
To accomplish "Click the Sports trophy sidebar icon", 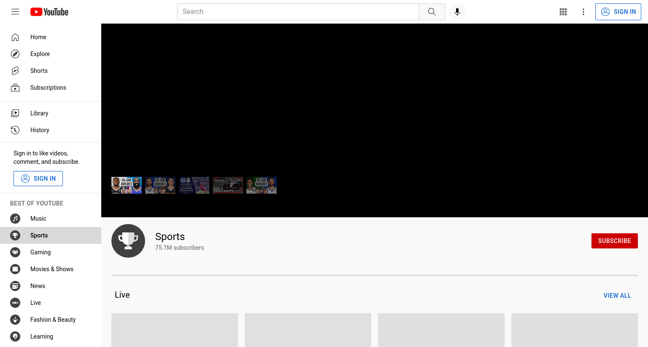I will pos(15,235).
